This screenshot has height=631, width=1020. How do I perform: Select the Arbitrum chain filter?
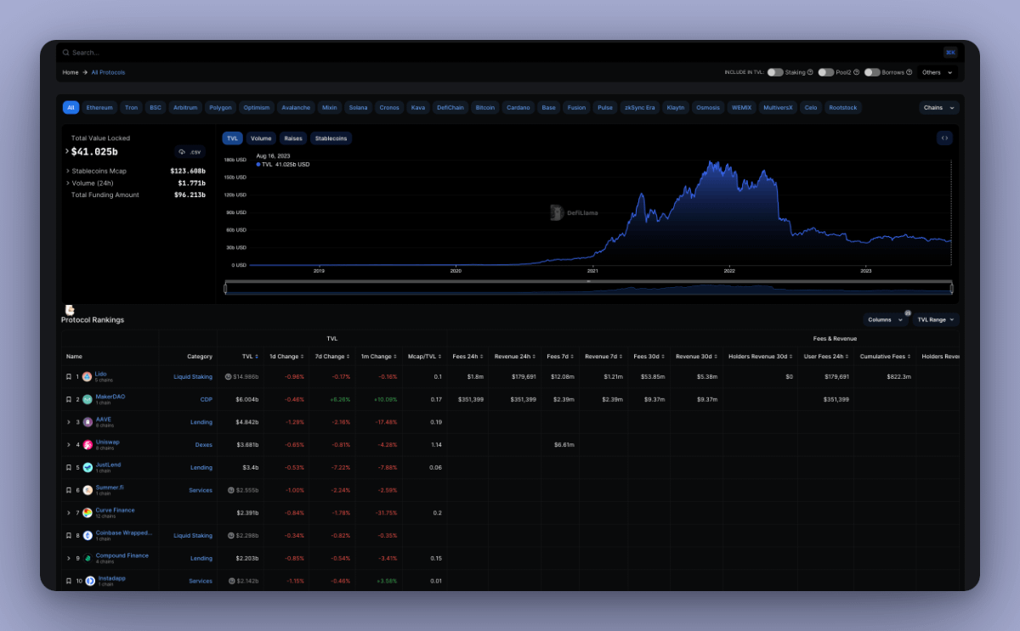pos(185,108)
